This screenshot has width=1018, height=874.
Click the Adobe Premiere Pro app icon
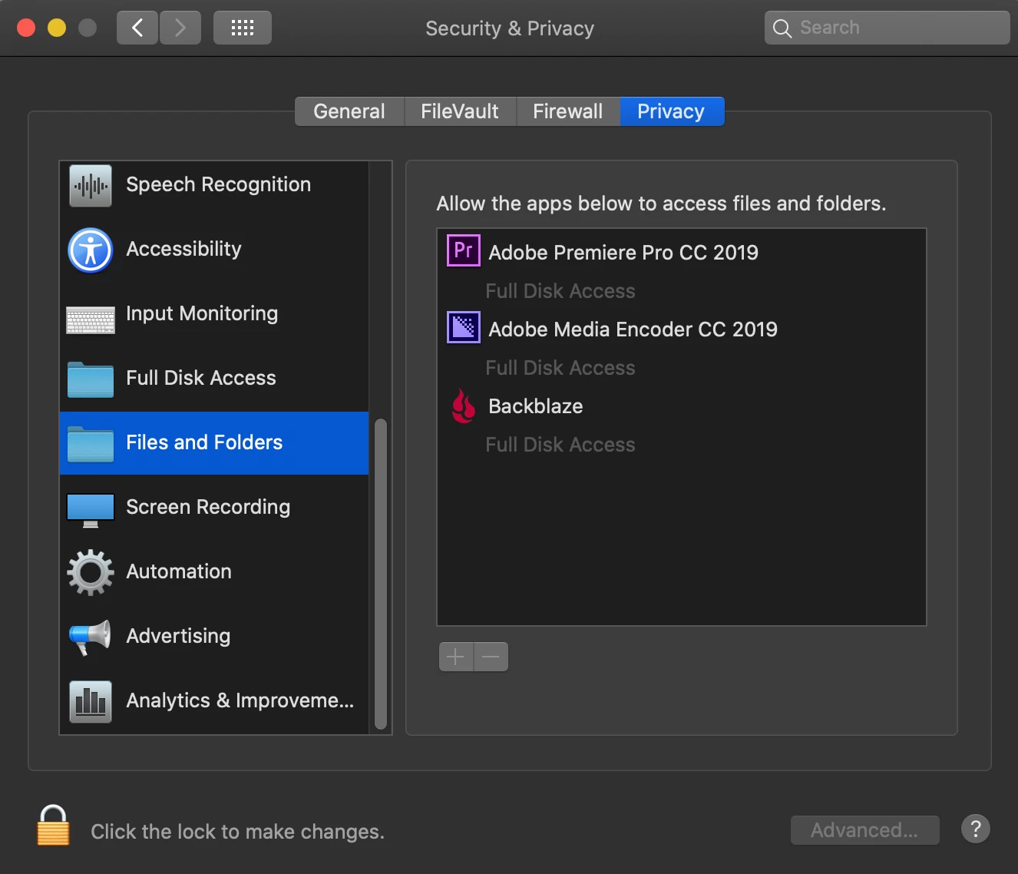464,250
